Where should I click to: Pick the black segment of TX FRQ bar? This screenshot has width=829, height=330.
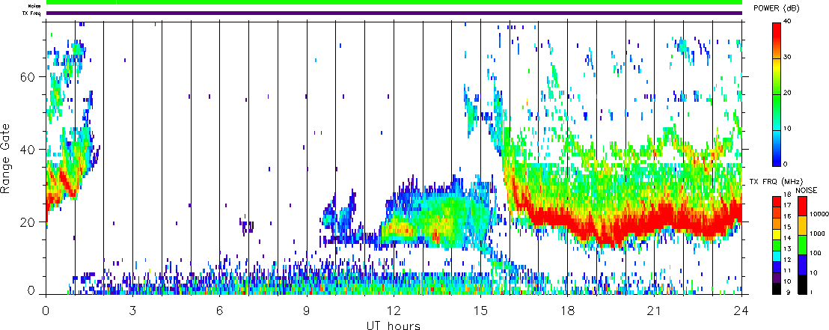(x=777, y=289)
